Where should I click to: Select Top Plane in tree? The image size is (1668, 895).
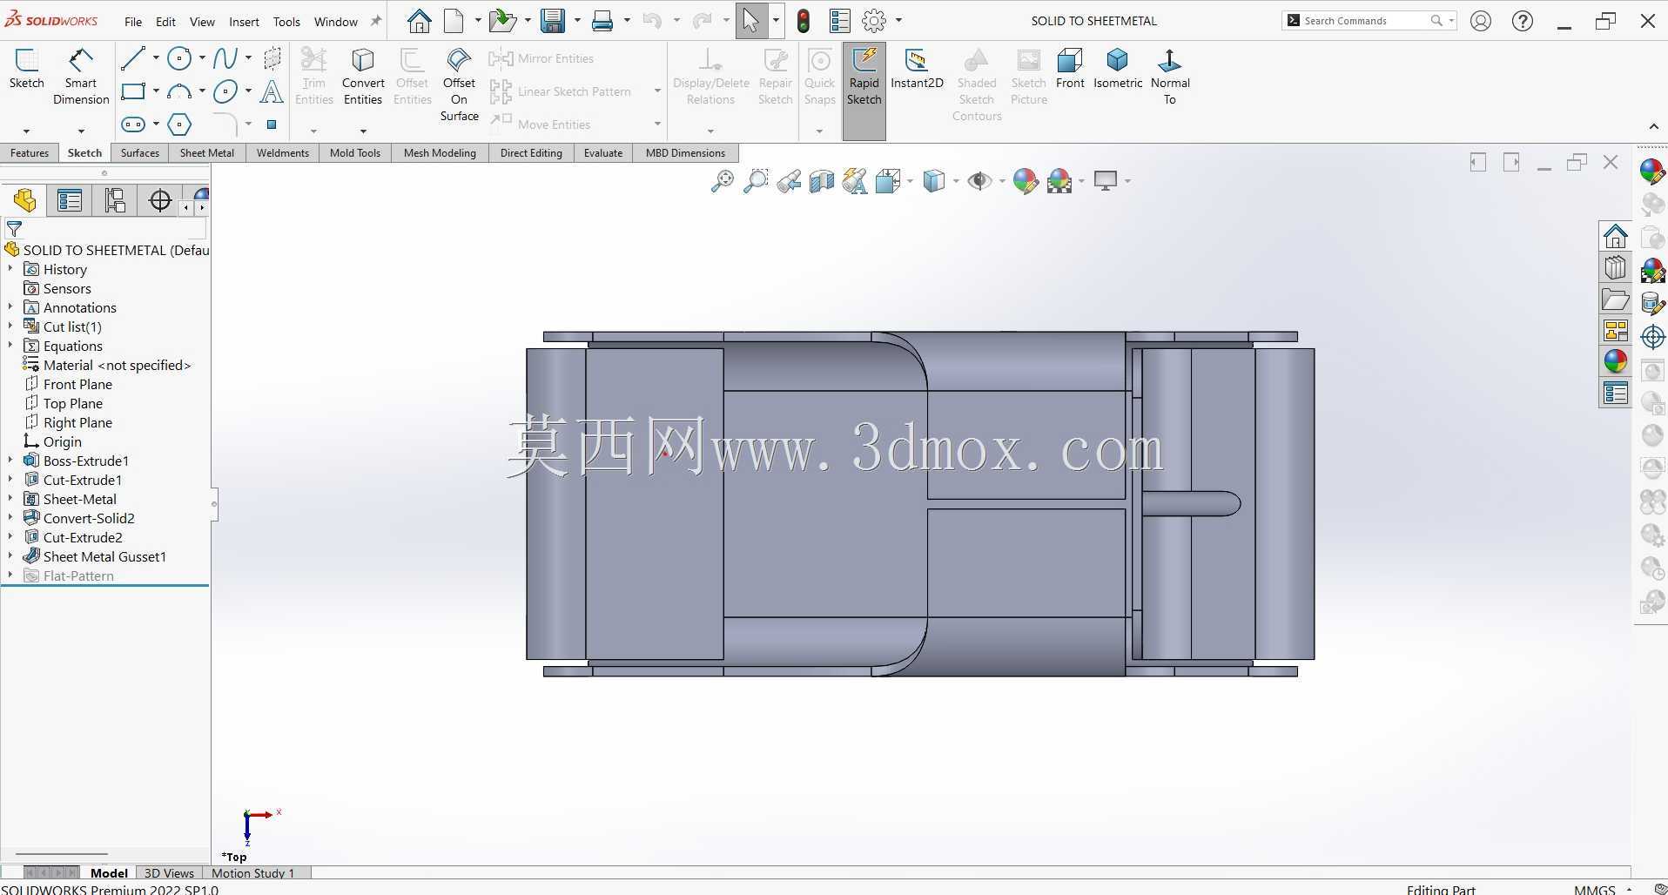73,403
